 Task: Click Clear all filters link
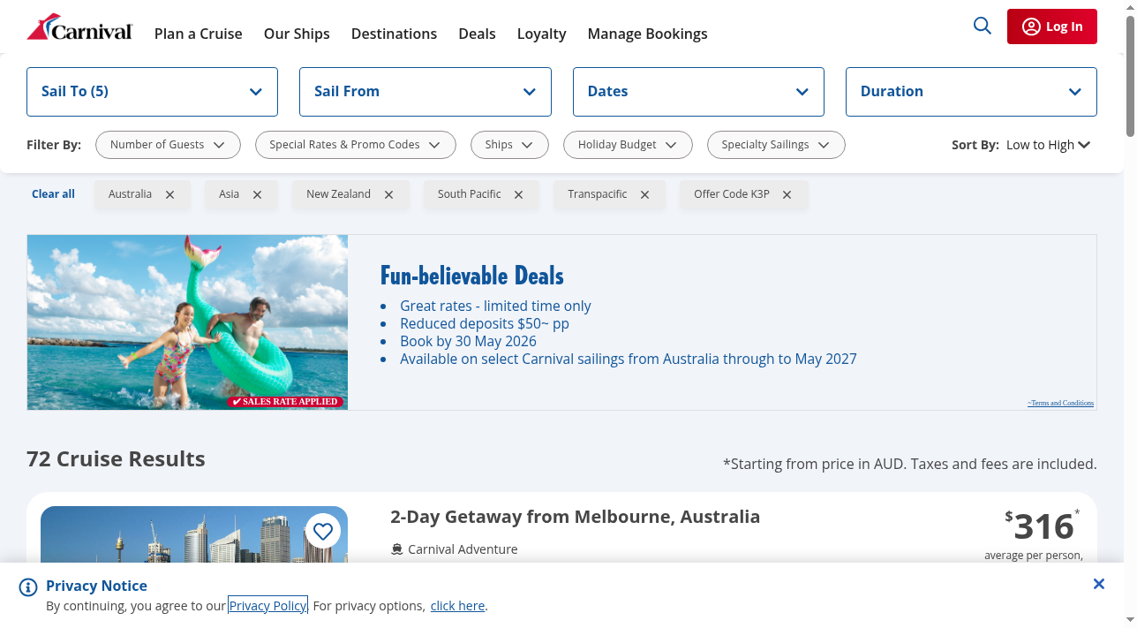pyautogui.click(x=53, y=194)
